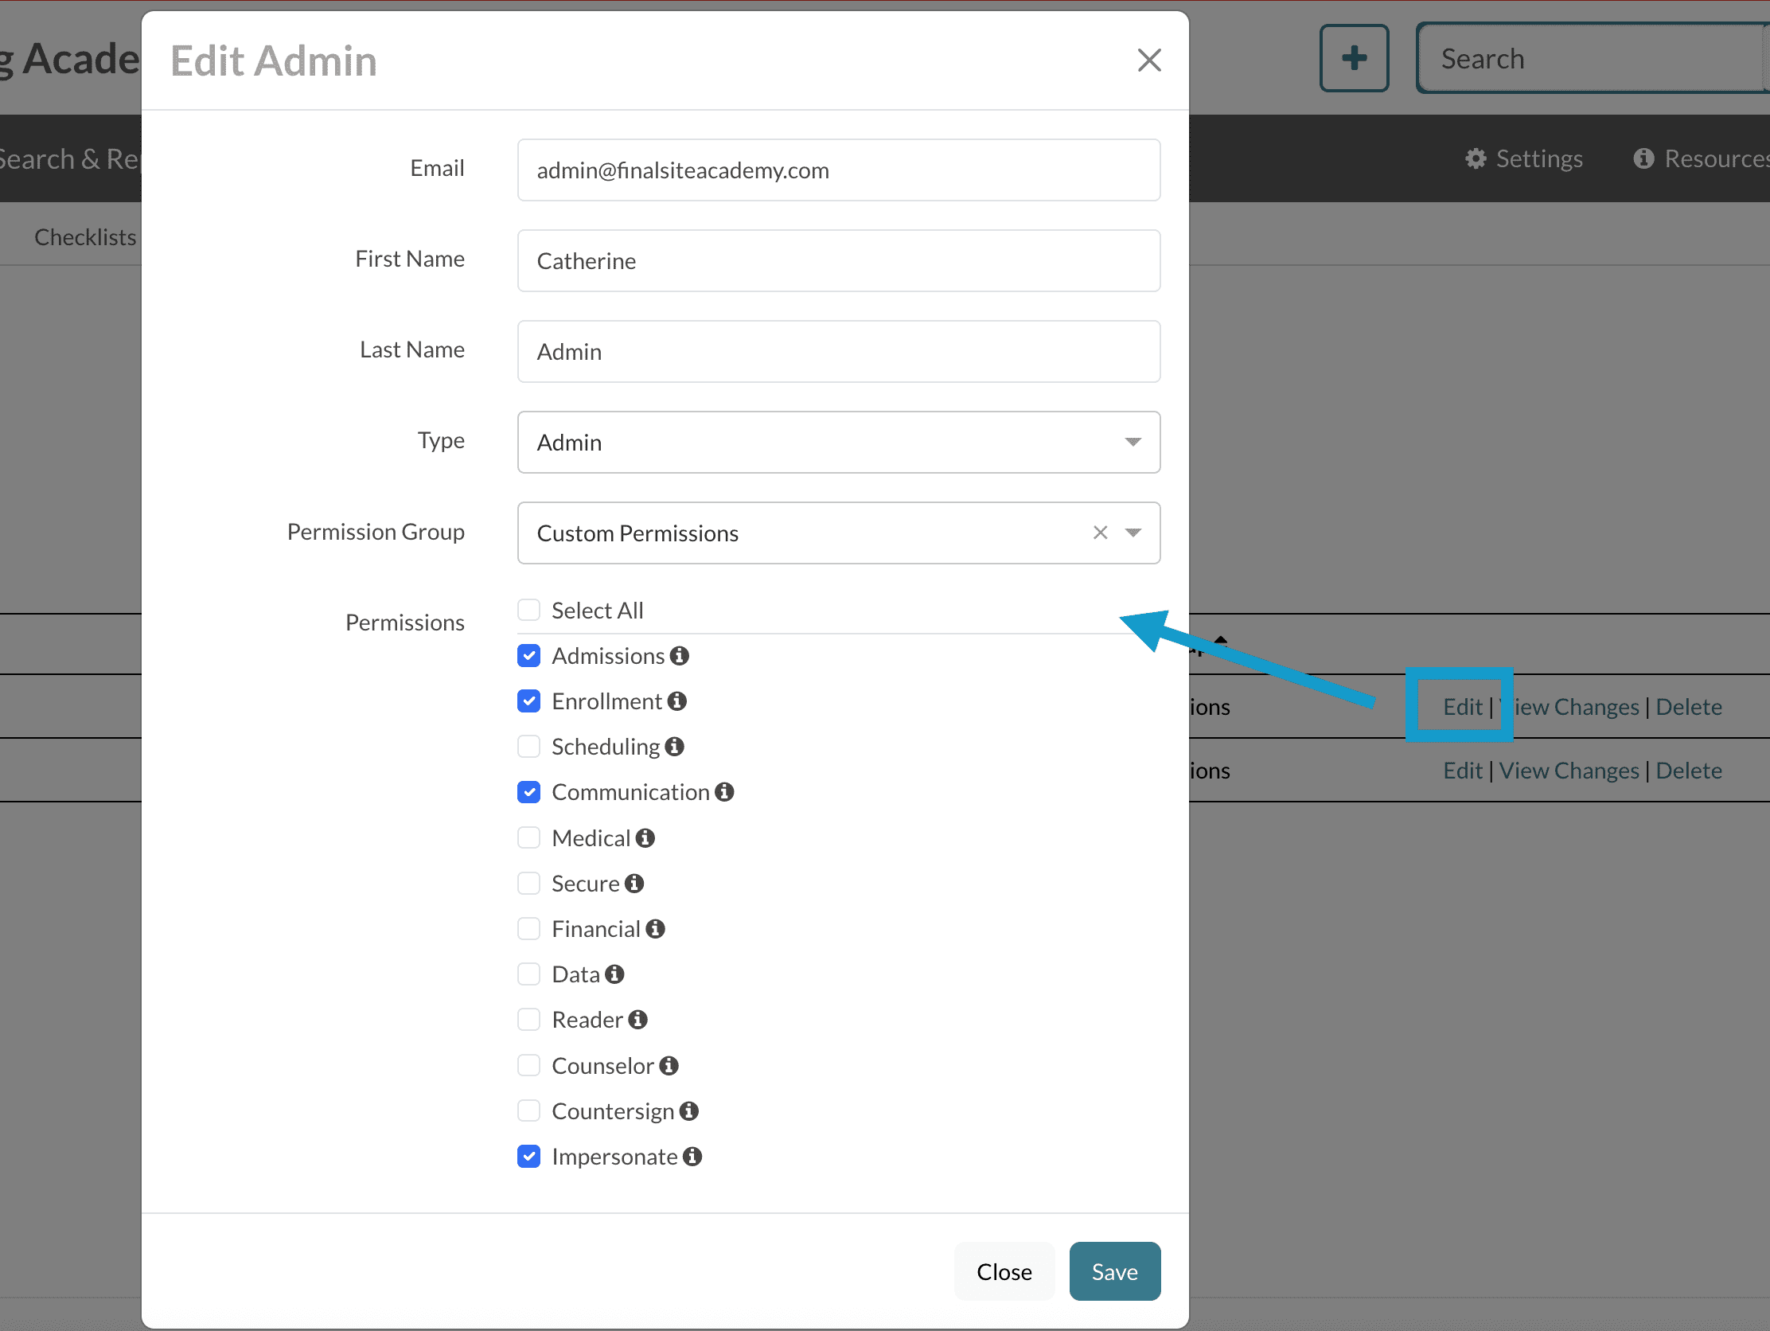Image resolution: width=1770 pixels, height=1331 pixels.
Task: Click the info icon beside Enrollment
Action: point(677,702)
